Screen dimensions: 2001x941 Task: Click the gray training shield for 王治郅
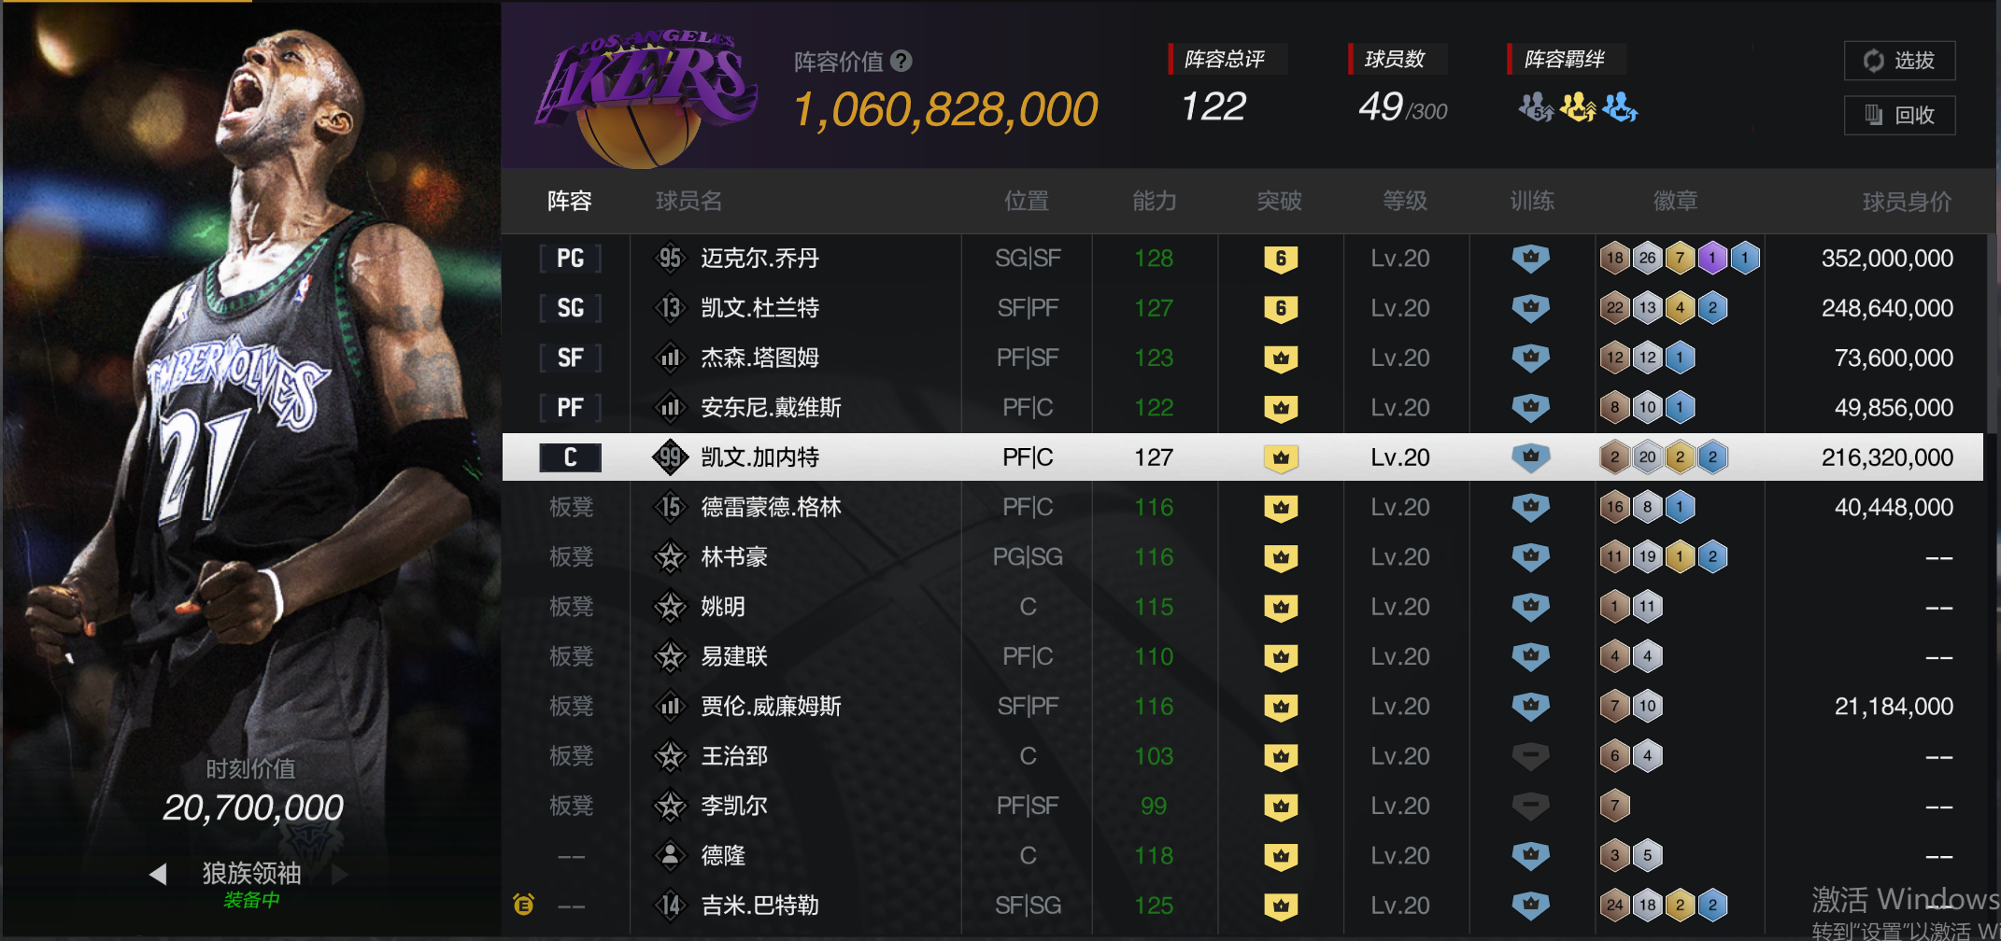1530,756
